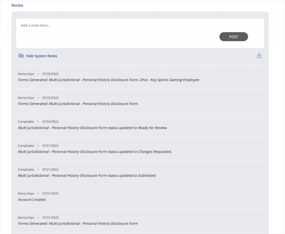Image resolution: width=285 pixels, height=234 pixels.
Task: Click the export notes share icon
Action: coord(259,56)
